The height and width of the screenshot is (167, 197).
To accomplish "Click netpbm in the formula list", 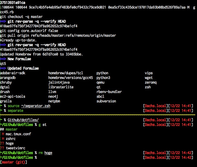I will coord(54,101).
